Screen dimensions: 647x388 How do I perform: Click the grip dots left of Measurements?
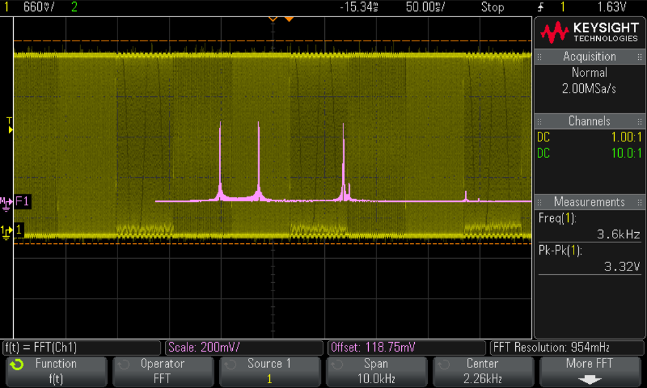[539, 203]
